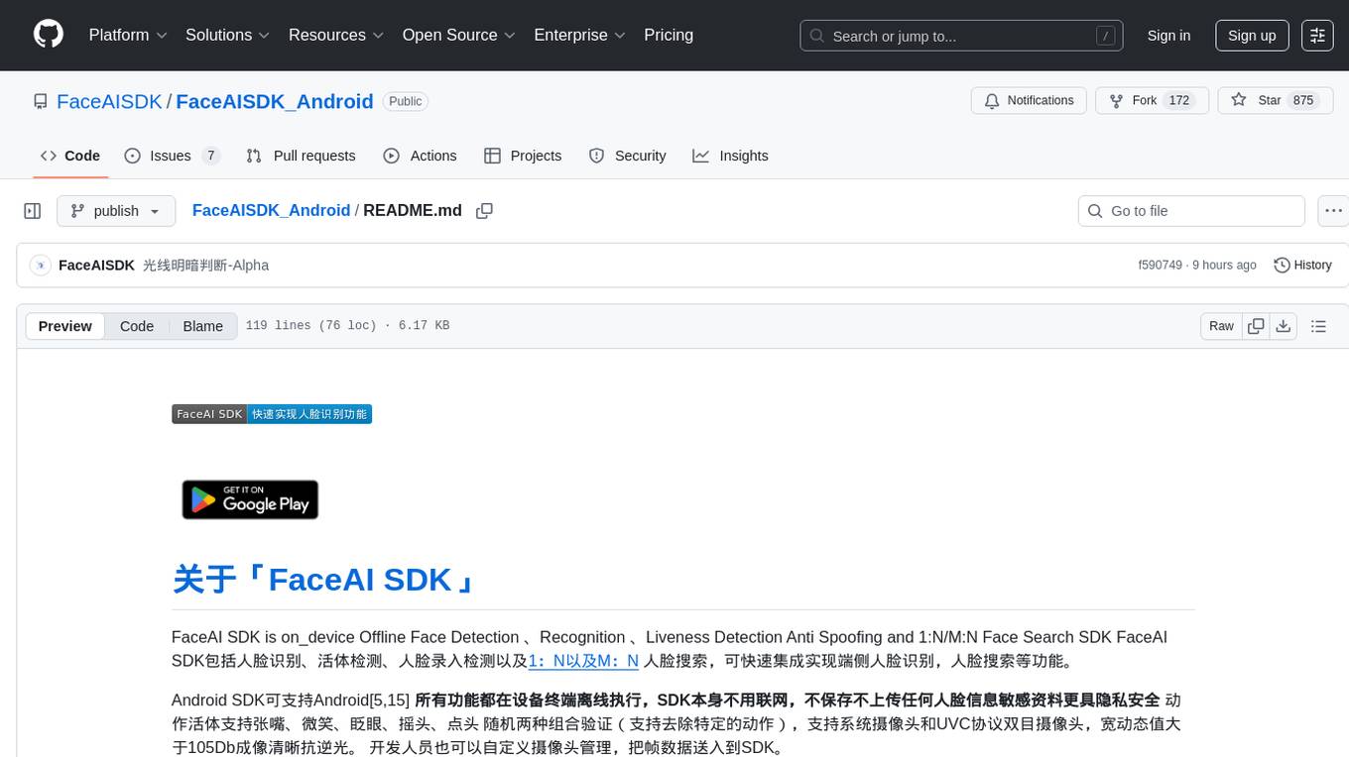1349x757 pixels.
Task: Expand the Resources menu
Action: click(x=336, y=35)
